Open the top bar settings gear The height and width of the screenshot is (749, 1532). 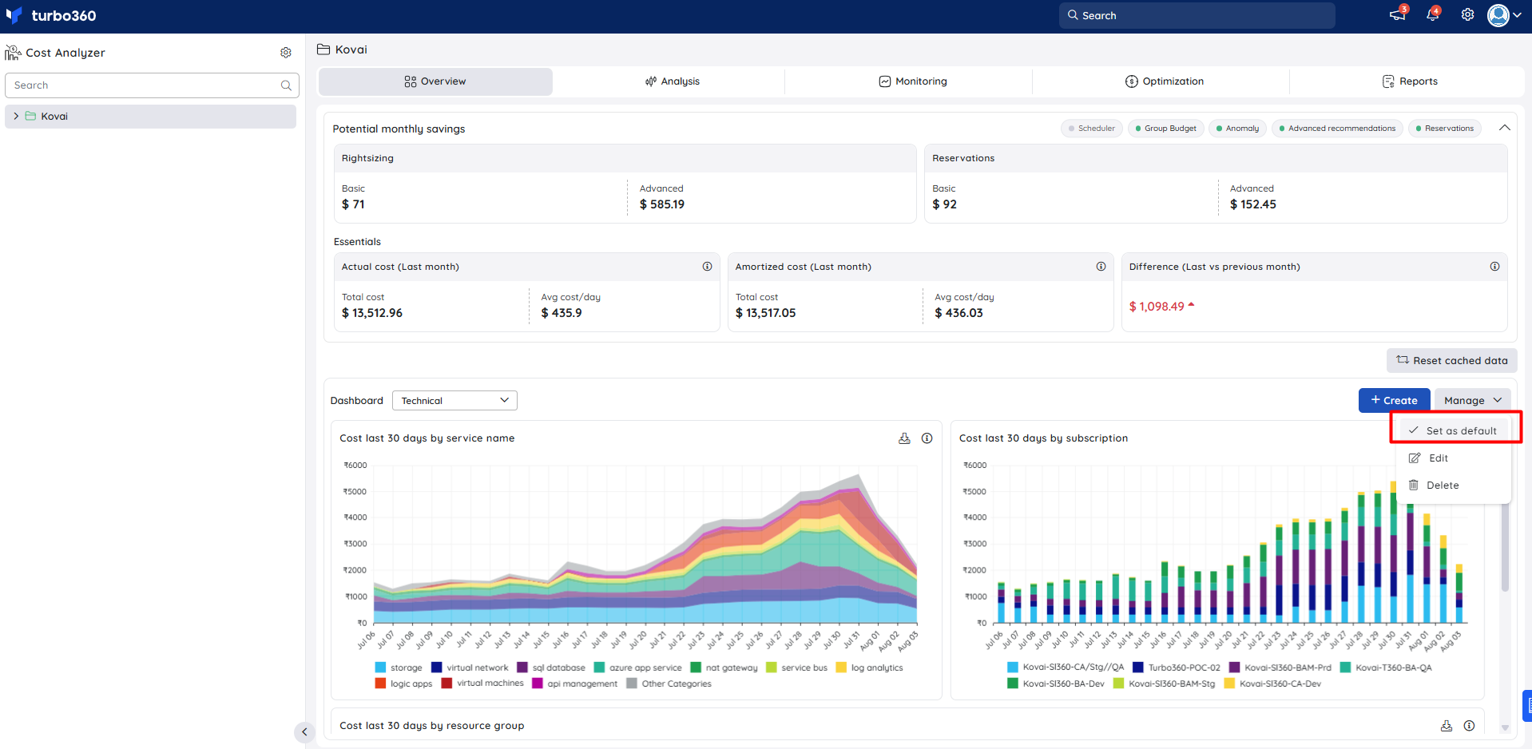coord(1467,15)
